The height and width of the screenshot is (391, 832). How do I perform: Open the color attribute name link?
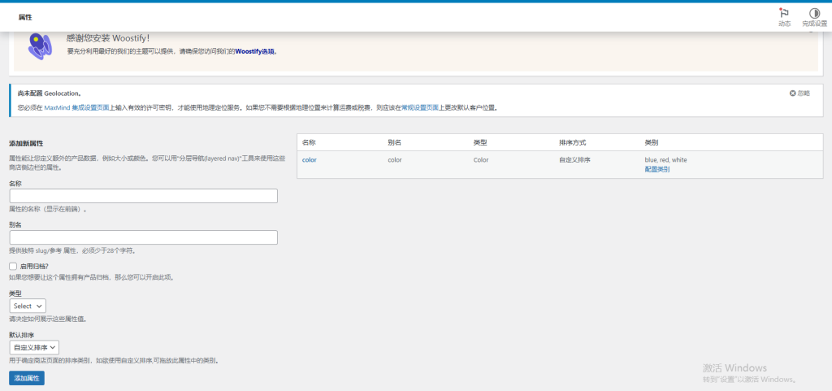click(x=309, y=160)
